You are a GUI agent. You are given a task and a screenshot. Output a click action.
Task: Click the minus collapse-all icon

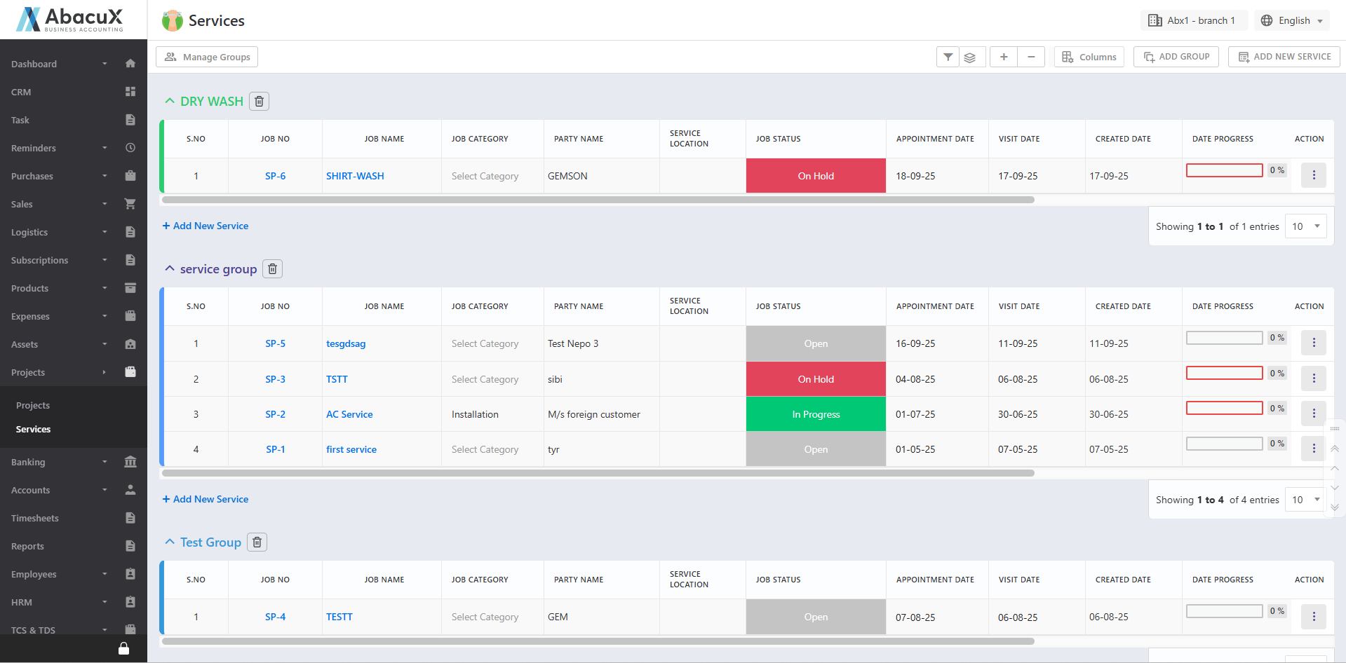[x=1031, y=57]
